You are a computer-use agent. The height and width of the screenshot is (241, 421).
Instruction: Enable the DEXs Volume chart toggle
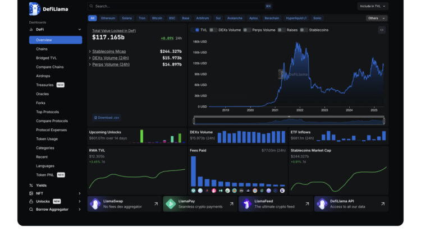213,30
